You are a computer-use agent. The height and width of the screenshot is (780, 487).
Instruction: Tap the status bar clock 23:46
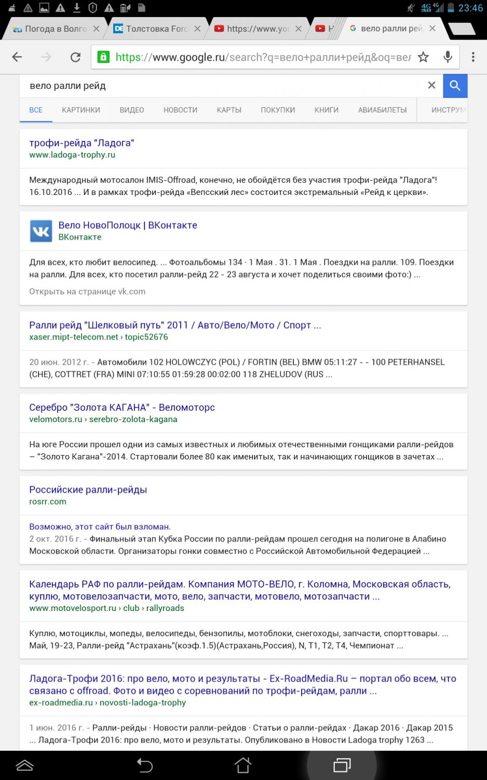point(470,8)
